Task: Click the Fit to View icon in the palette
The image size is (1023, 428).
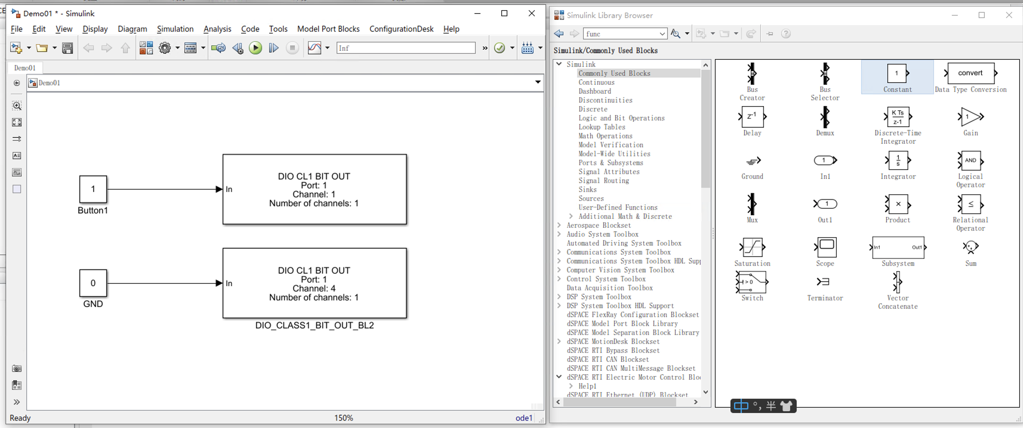Action: [x=17, y=122]
